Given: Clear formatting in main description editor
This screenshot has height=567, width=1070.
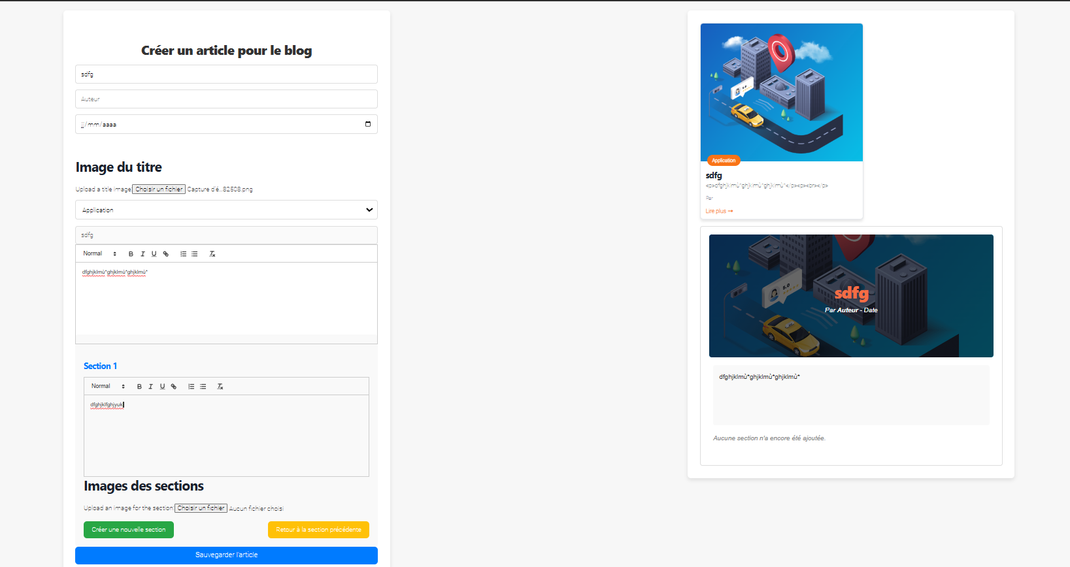Looking at the screenshot, I should point(212,254).
